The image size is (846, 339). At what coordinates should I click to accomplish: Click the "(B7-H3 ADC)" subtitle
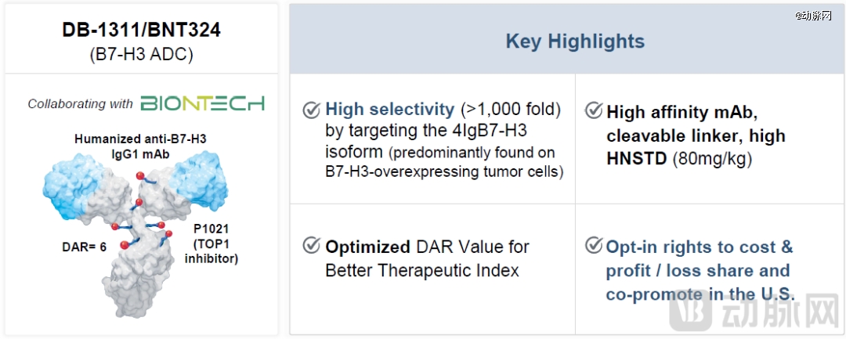[x=142, y=54]
